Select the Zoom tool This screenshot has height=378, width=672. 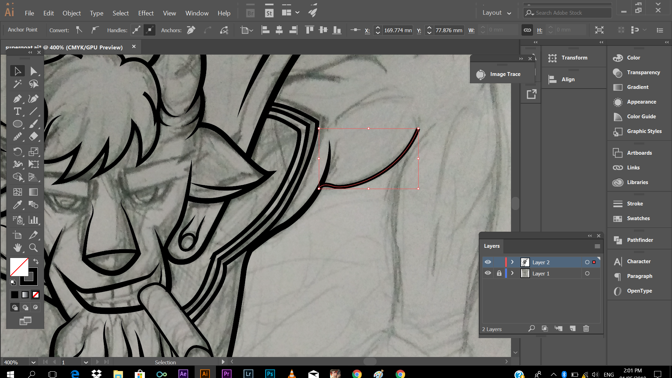click(x=33, y=248)
